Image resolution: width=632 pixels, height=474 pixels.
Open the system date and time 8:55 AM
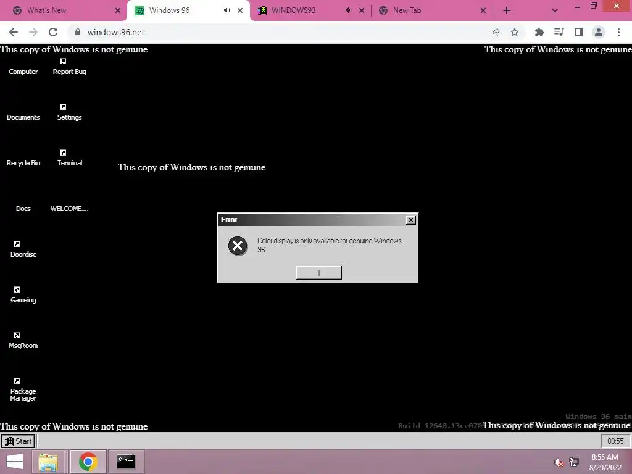click(x=605, y=462)
